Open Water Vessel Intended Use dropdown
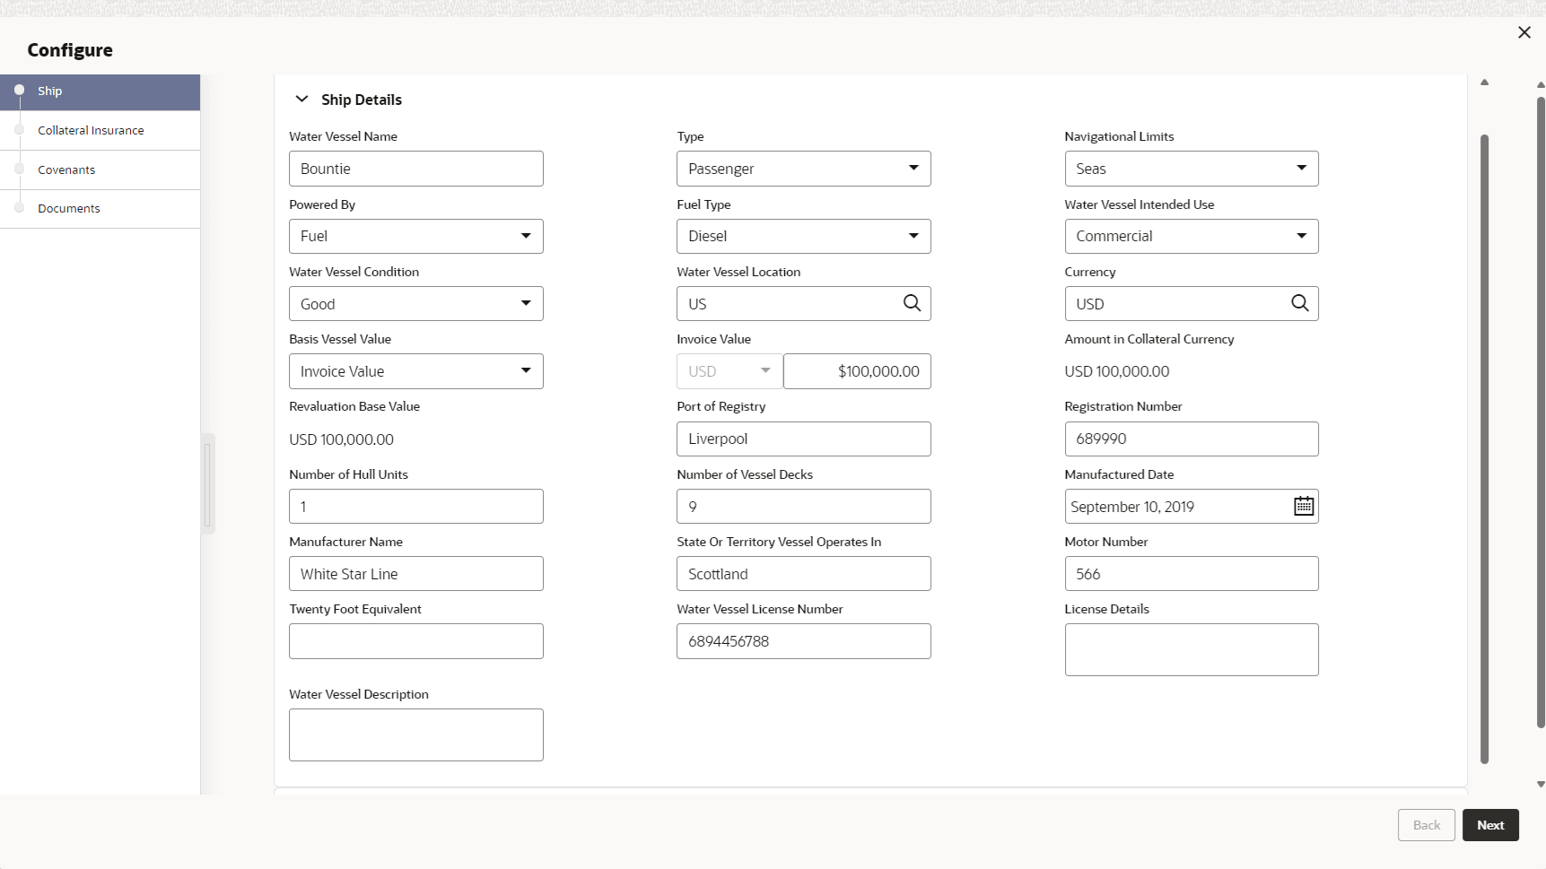Image resolution: width=1546 pixels, height=869 pixels. (1191, 236)
